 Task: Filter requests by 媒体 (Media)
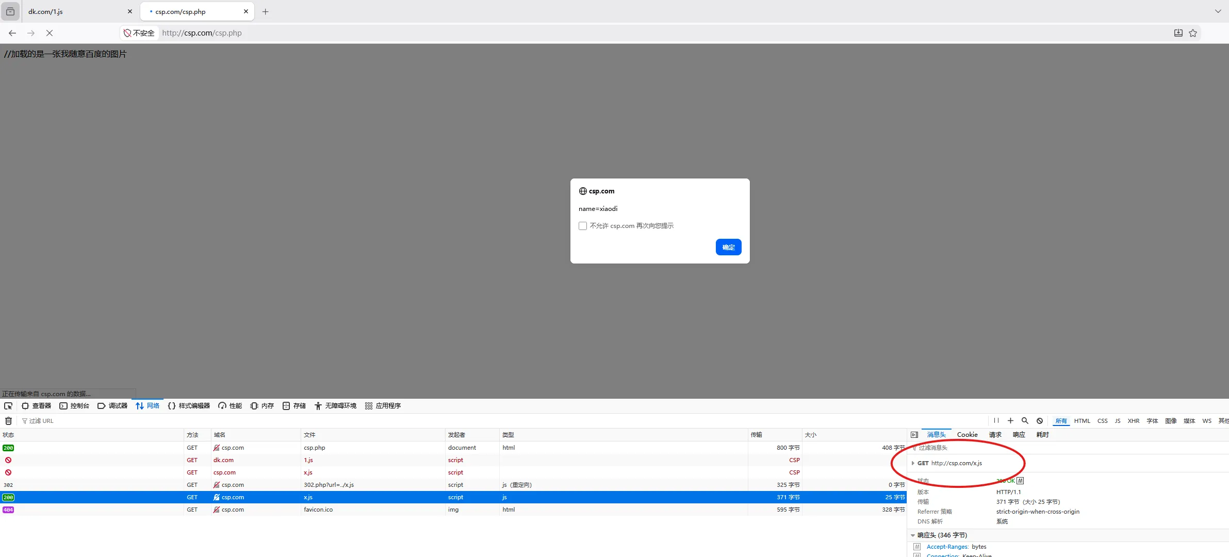(x=1189, y=421)
